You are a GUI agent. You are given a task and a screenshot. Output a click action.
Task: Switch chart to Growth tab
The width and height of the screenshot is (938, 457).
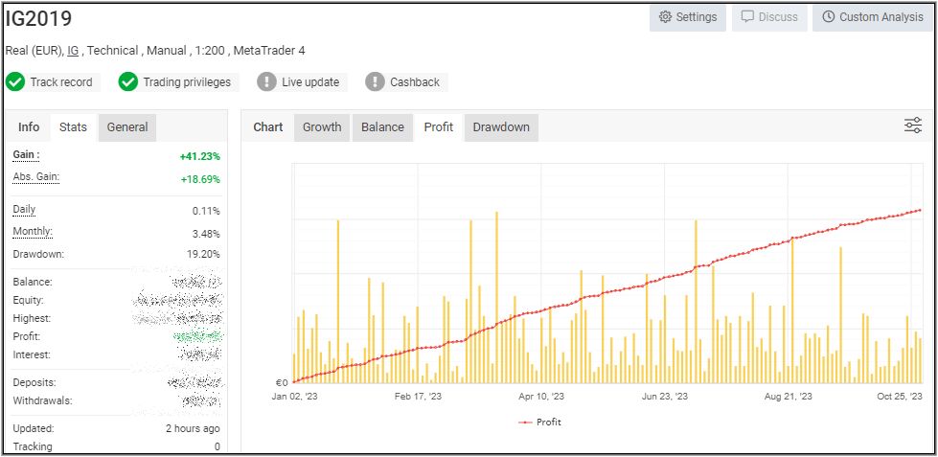pos(322,127)
